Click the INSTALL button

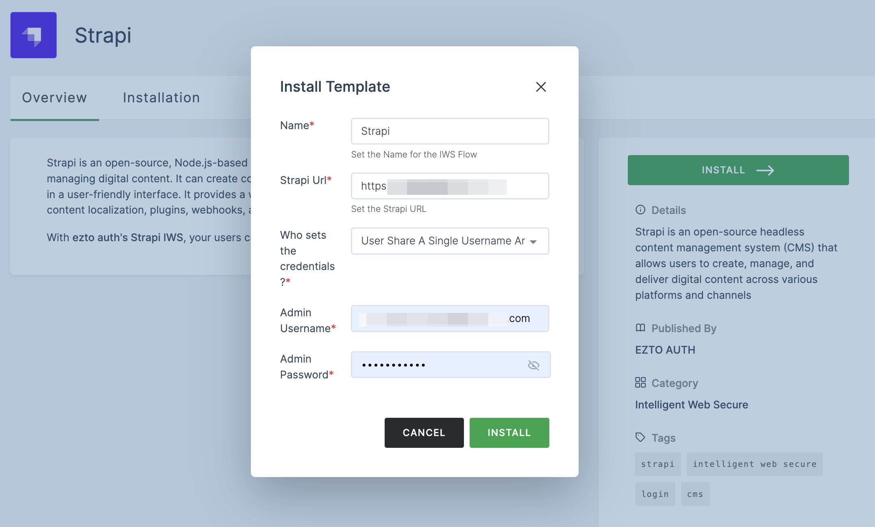coord(509,432)
